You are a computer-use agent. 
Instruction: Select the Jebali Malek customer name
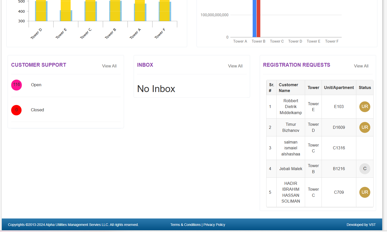(291, 169)
